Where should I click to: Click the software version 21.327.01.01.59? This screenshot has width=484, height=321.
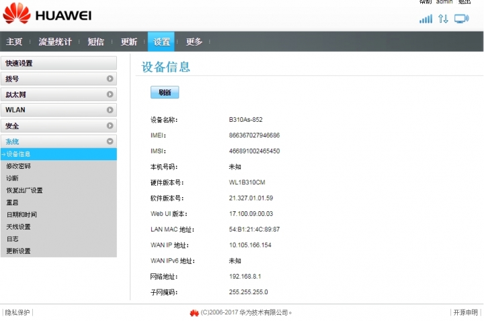(x=251, y=198)
